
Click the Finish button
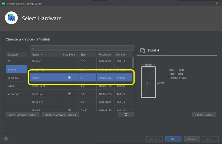(x=211, y=139)
